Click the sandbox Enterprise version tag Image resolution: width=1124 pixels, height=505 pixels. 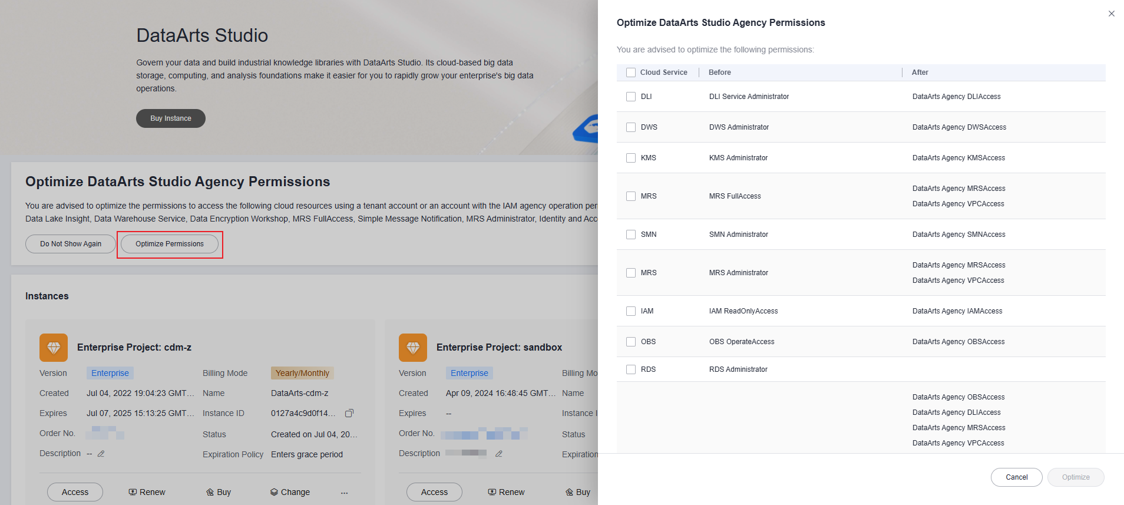tap(470, 373)
